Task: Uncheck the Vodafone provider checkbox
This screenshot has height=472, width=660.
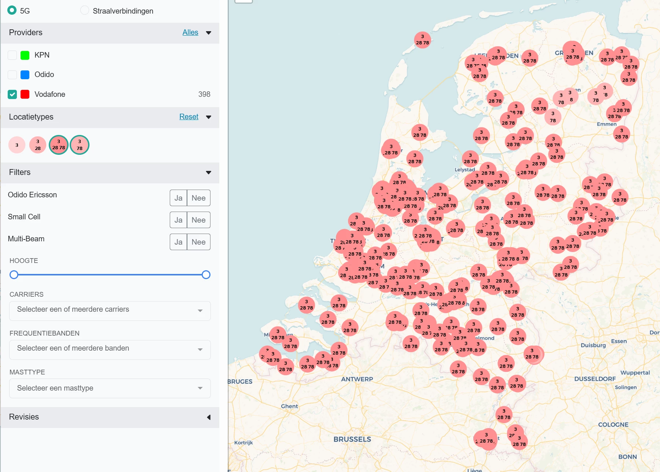Action: [x=12, y=94]
